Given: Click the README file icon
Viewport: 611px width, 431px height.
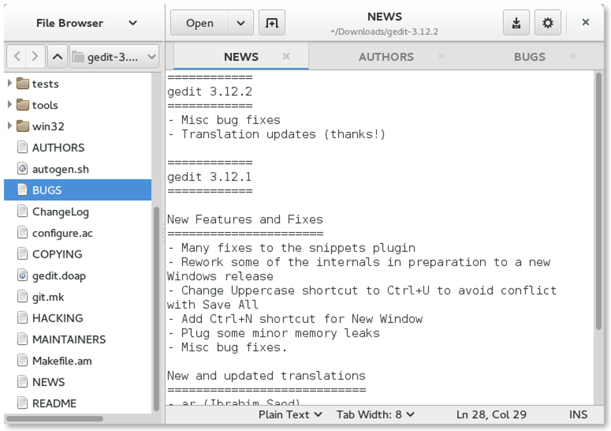Looking at the screenshot, I should tap(23, 403).
